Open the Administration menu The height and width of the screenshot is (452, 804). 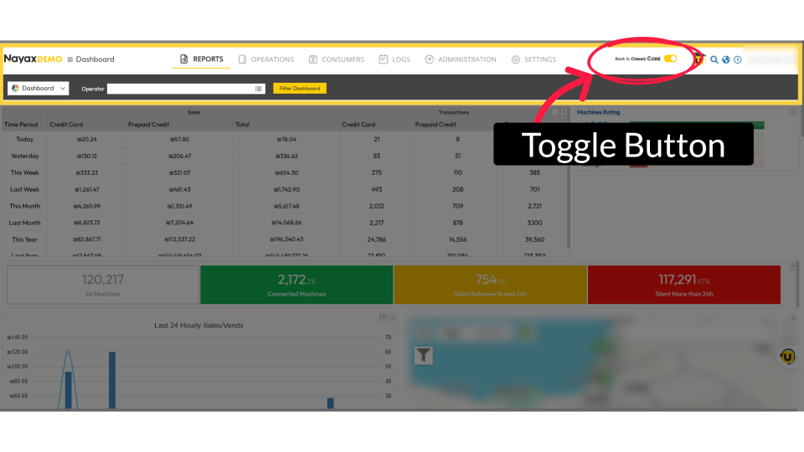460,59
